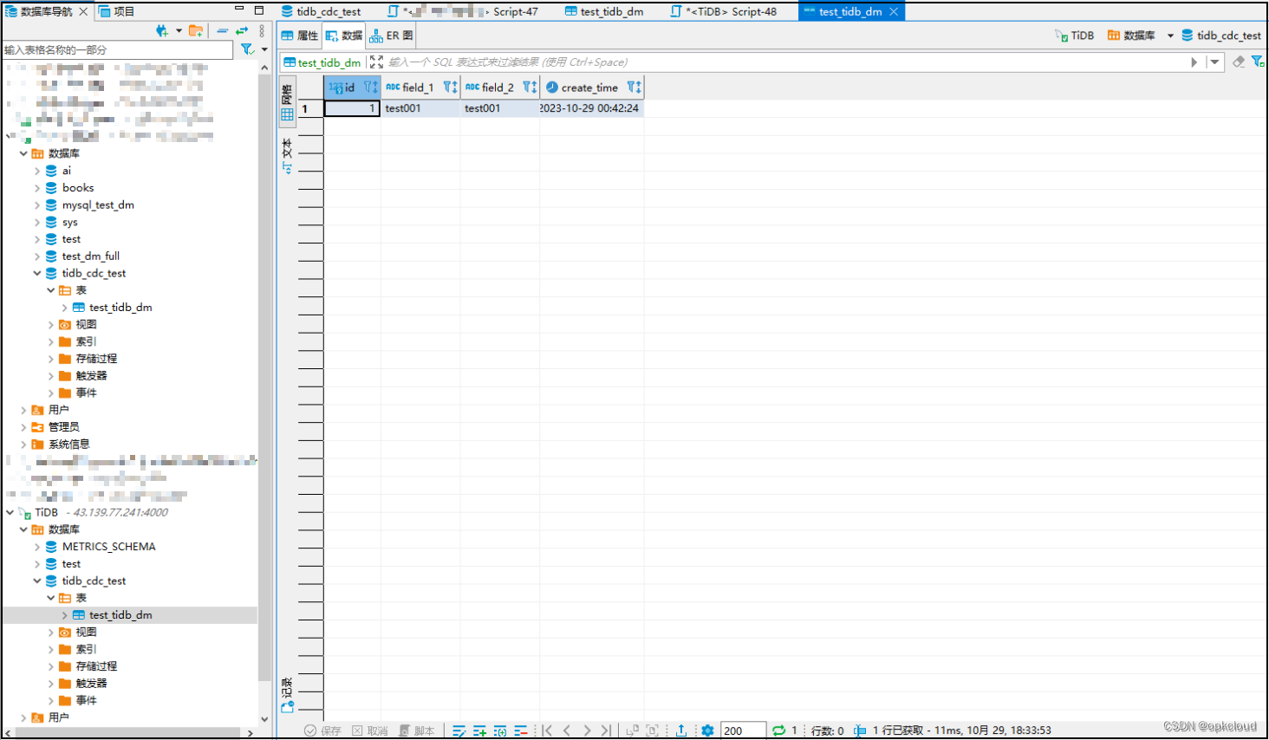Open the tidb_cdc_test editor tab
Screen dimensions: 1269x740
point(321,11)
